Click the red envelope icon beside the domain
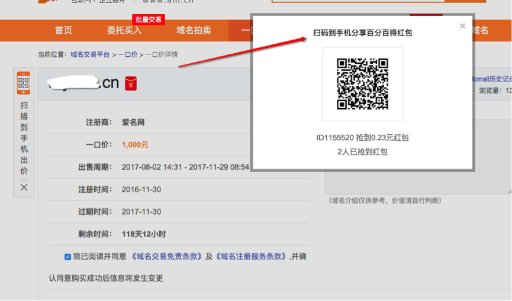 [x=131, y=83]
